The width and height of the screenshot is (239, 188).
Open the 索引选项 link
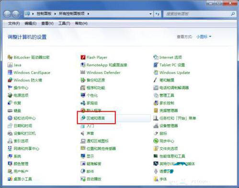pyautogui.click(x=21, y=141)
